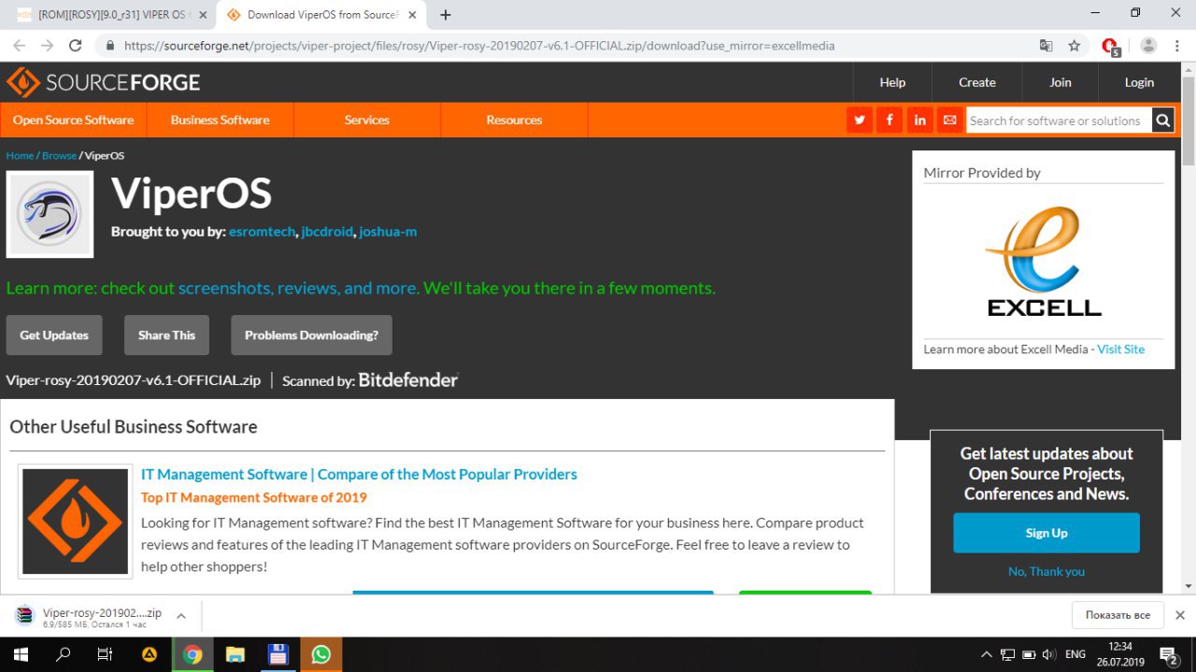The image size is (1196, 672).
Task: Open the Facebook social icon
Action: (x=890, y=121)
